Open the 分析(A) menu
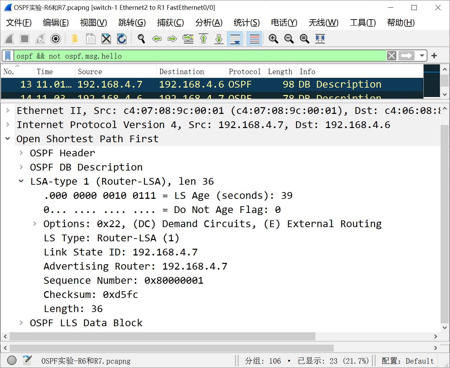The height and width of the screenshot is (368, 450). point(209,23)
